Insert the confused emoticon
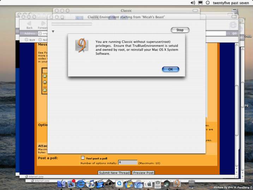 point(45,90)
